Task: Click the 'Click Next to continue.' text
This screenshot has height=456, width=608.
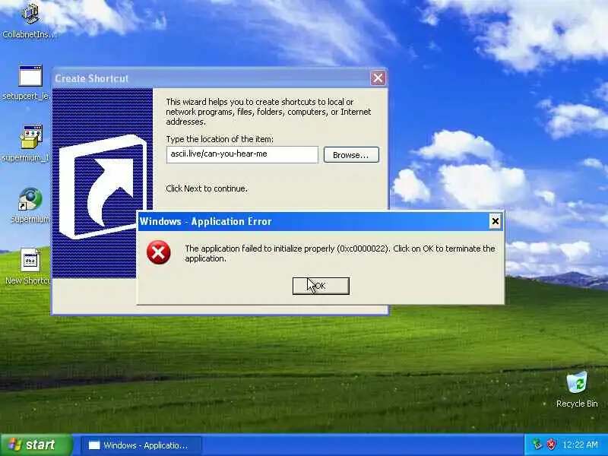Action: [207, 188]
